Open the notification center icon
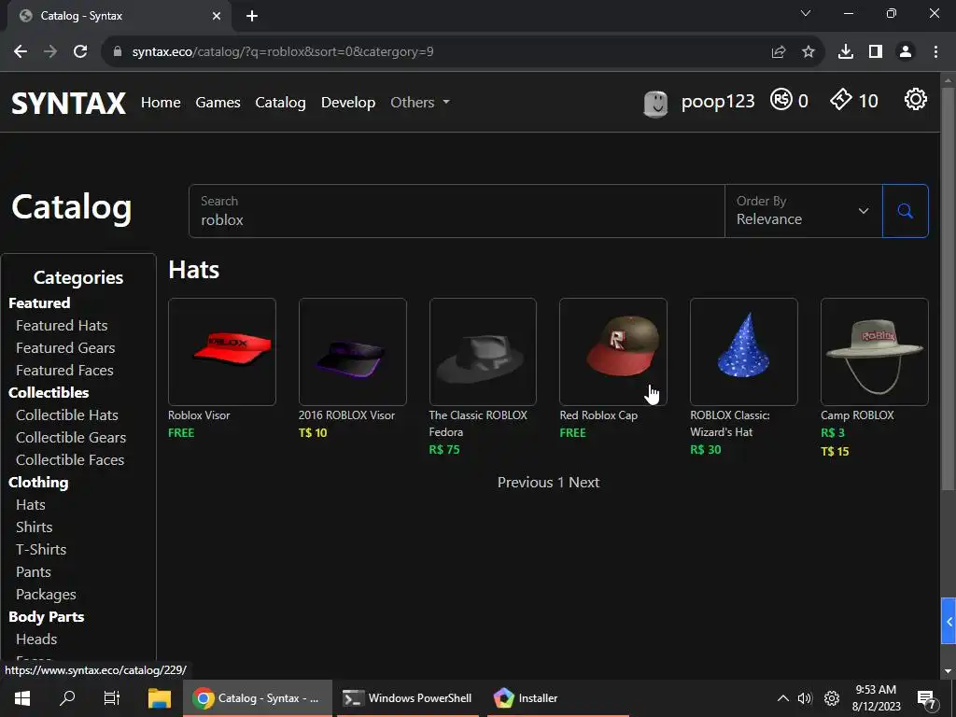Image resolution: width=956 pixels, height=717 pixels. pyautogui.click(x=927, y=699)
